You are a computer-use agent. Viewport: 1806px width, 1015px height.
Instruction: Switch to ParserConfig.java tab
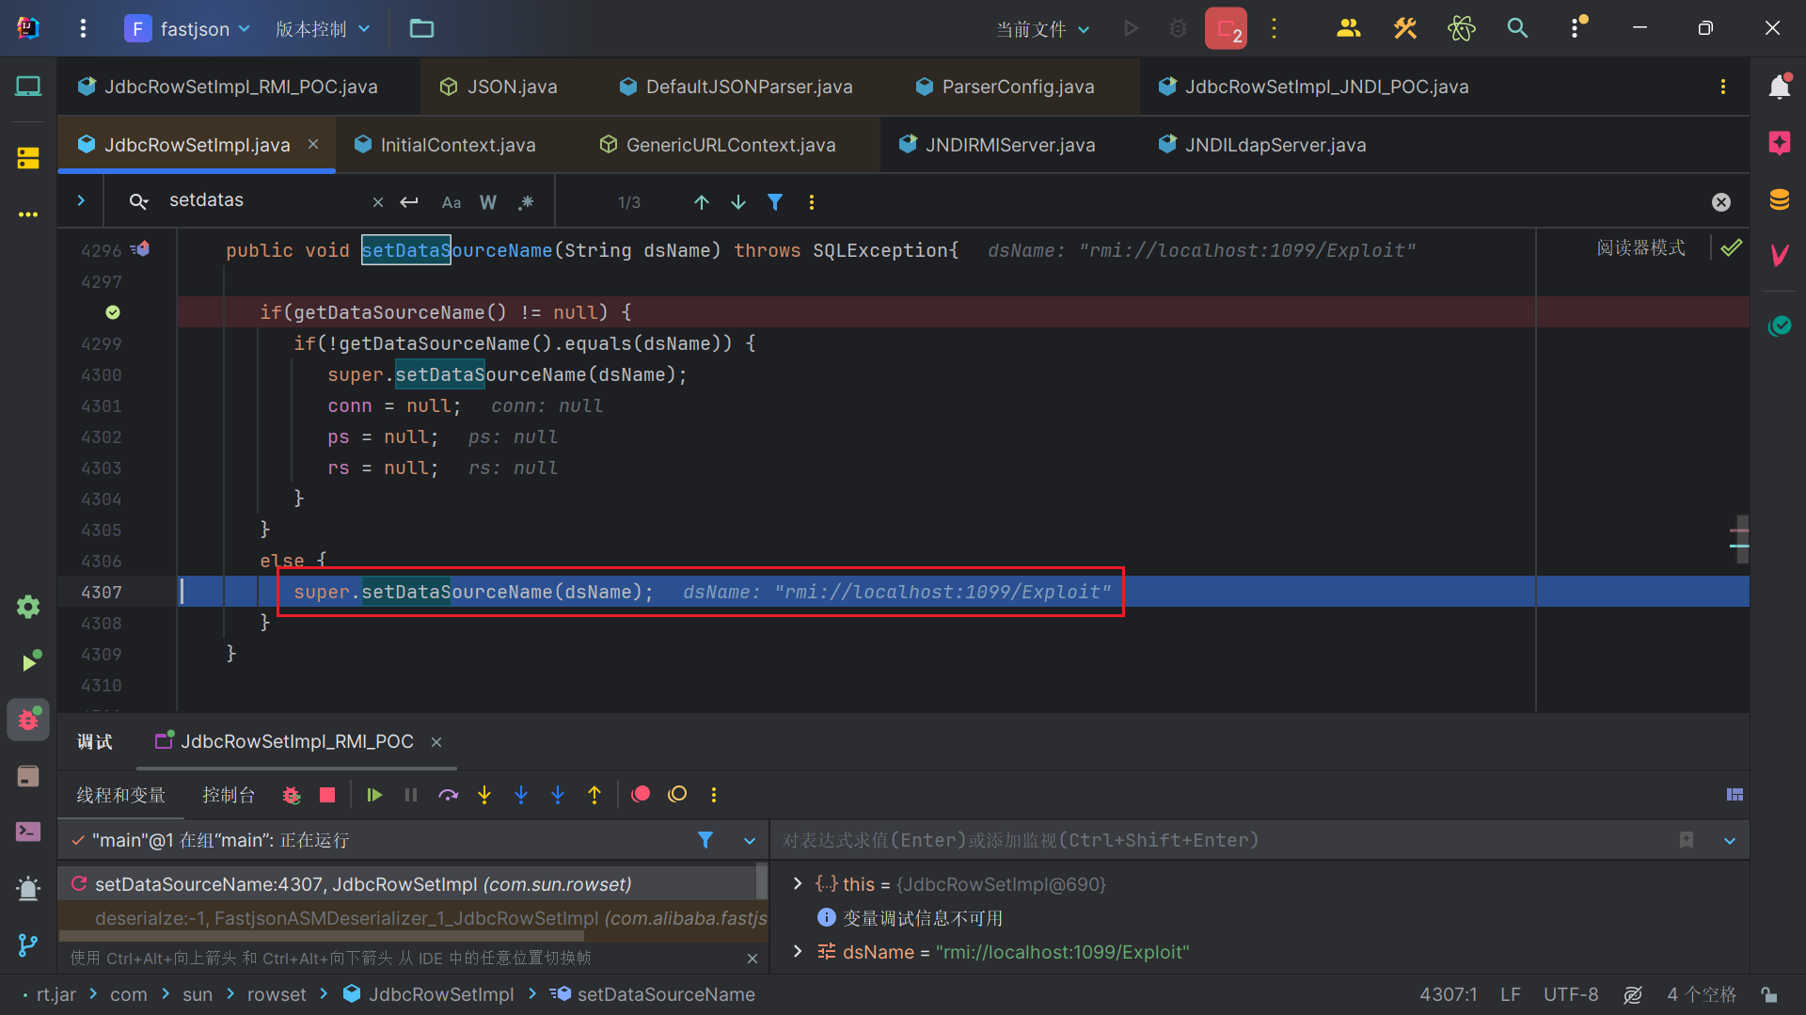1006,87
